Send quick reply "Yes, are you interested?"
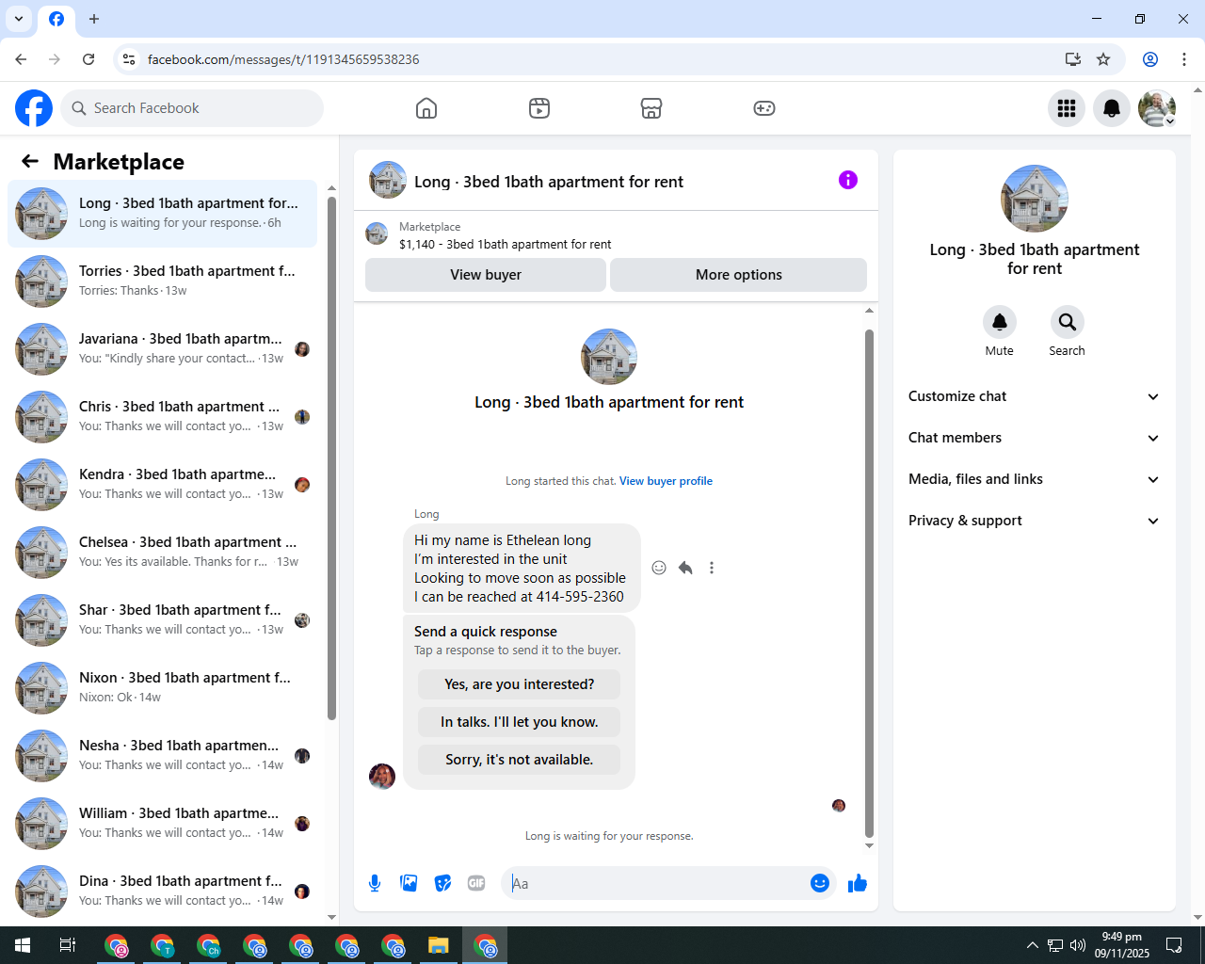 [x=520, y=684]
